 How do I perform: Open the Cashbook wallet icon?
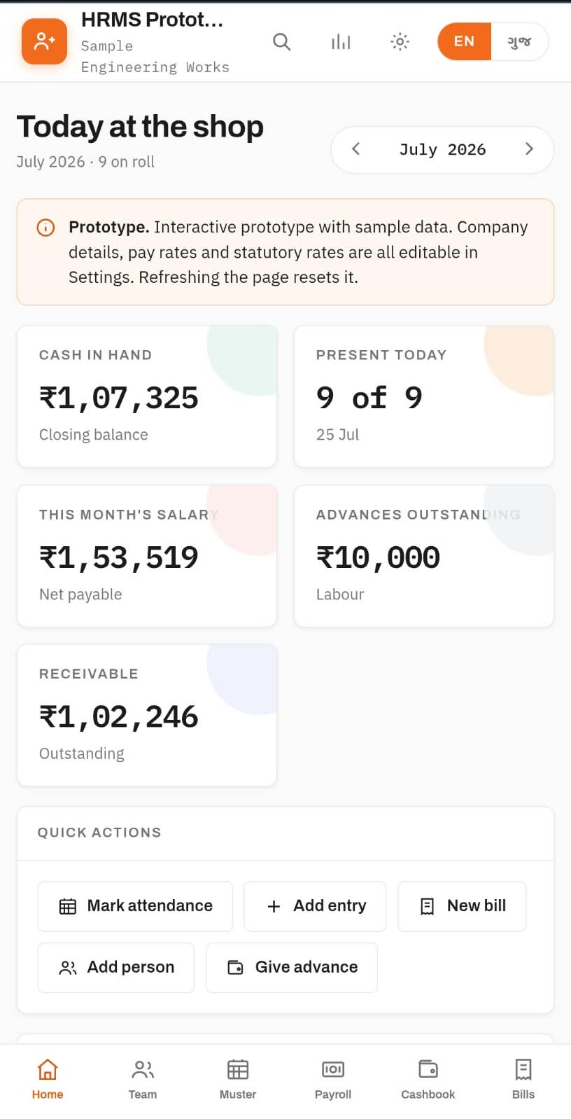click(x=428, y=1069)
